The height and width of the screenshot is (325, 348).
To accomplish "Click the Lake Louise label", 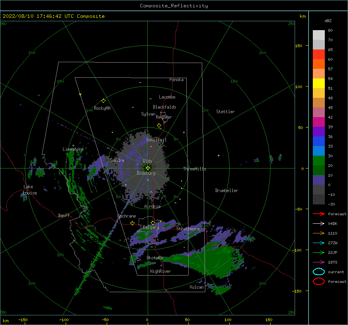I will [30, 190].
